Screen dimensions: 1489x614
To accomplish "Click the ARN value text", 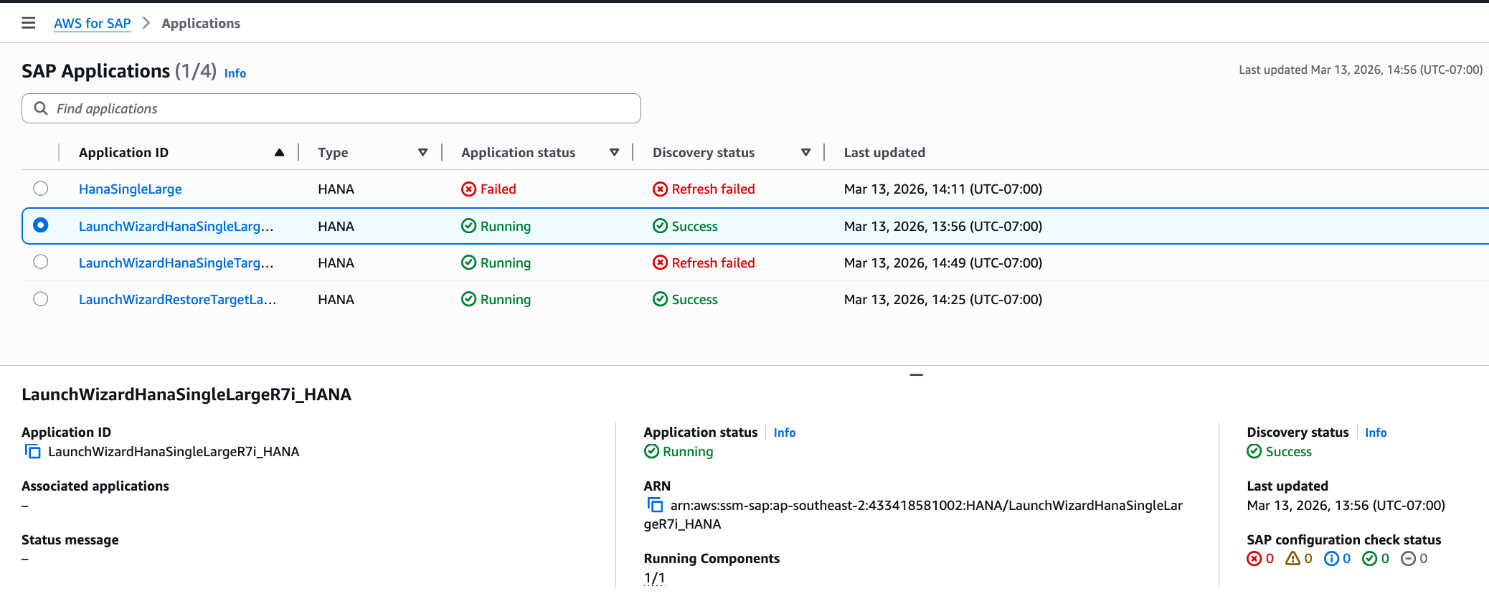I will (x=913, y=514).
